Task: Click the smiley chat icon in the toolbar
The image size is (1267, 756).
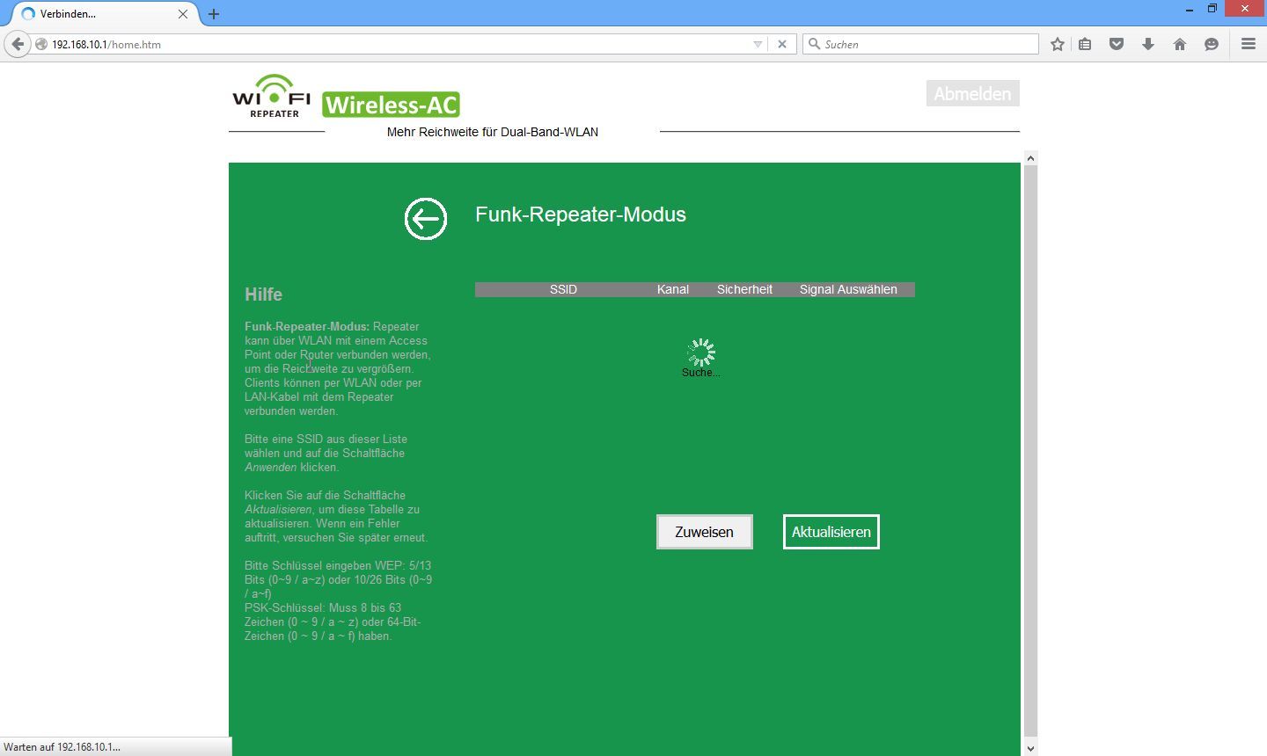Action: (1212, 44)
